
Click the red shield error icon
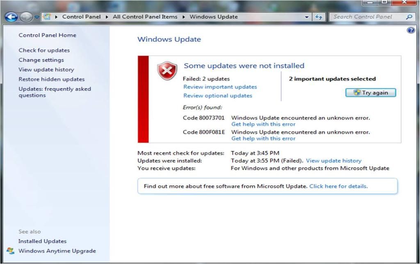tap(167, 71)
